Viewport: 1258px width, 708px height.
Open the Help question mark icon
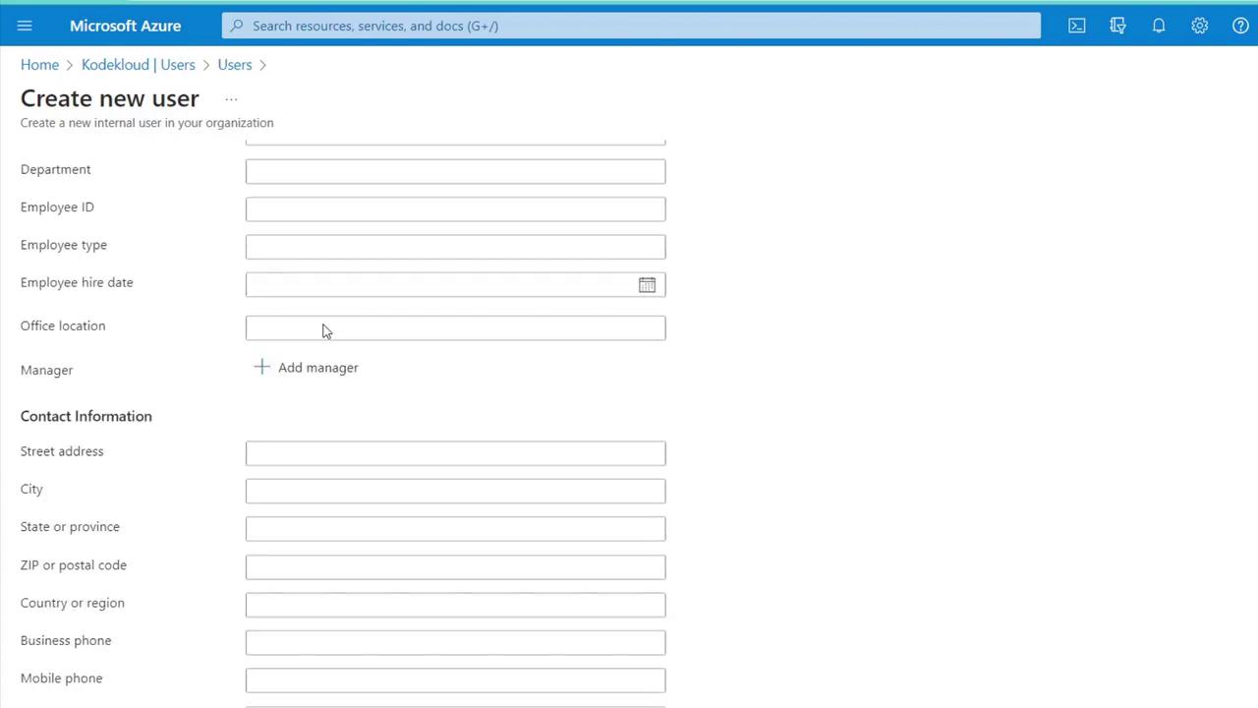pyautogui.click(x=1240, y=26)
